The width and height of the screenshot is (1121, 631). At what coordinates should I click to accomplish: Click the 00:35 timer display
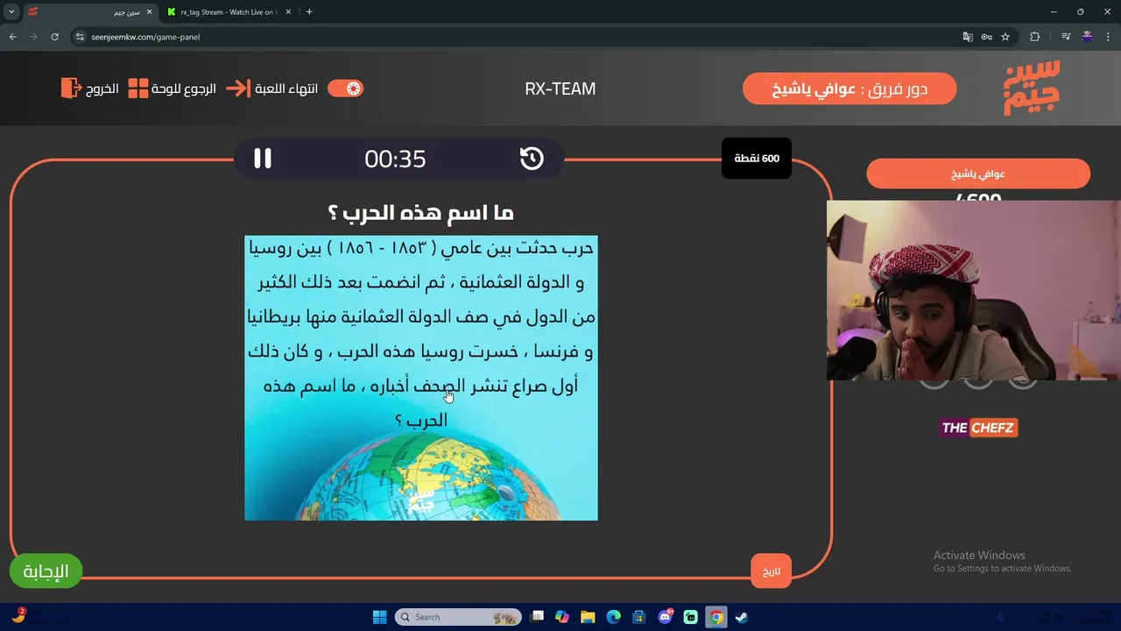tap(395, 159)
